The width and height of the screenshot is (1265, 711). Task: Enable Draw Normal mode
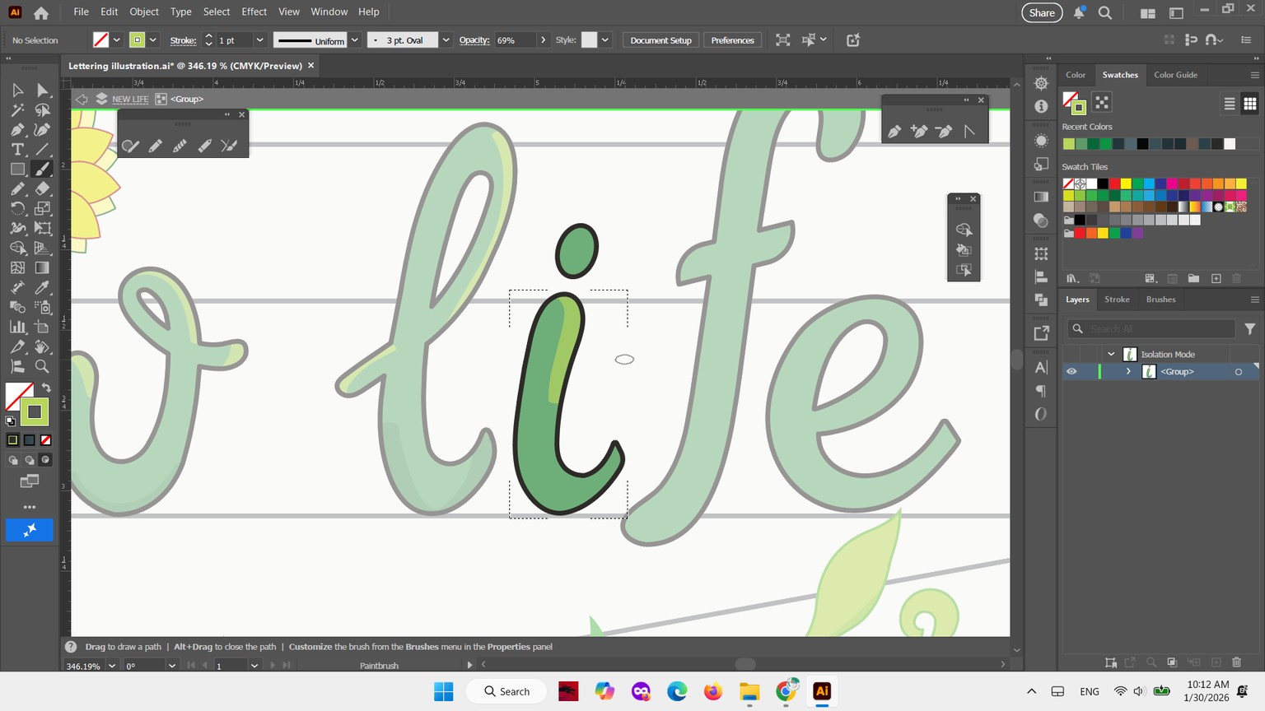(12, 460)
